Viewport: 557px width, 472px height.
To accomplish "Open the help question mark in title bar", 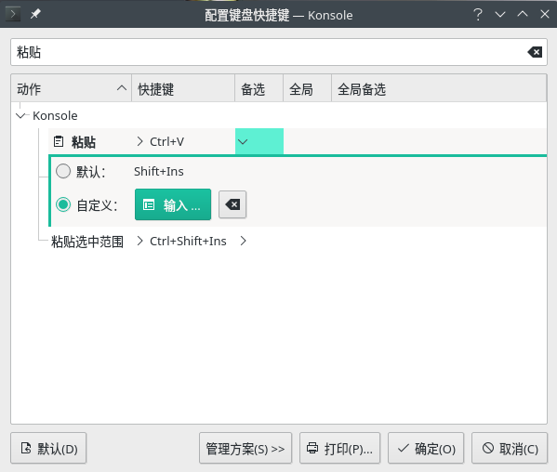I will pyautogui.click(x=478, y=14).
